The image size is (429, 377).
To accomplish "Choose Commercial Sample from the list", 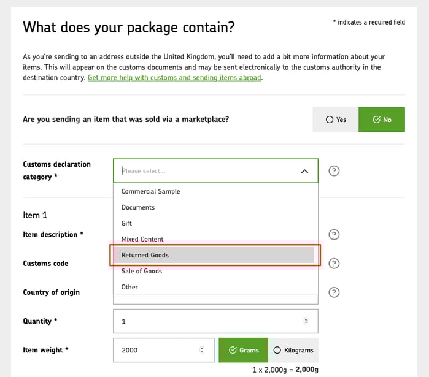I will [x=151, y=191].
